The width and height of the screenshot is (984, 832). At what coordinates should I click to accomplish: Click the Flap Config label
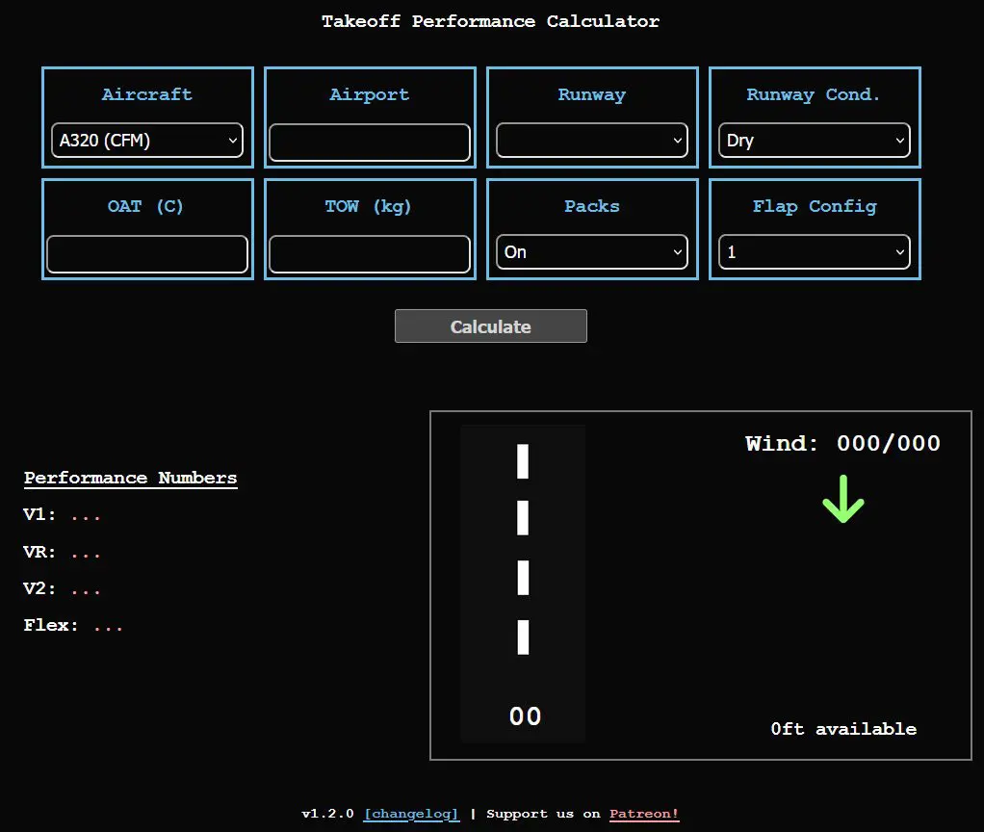tap(815, 206)
